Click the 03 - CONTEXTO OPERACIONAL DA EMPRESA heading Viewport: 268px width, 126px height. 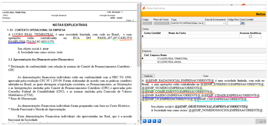38,30
